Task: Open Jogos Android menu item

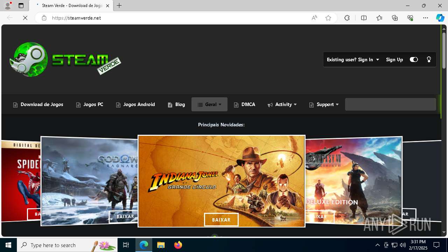Action: coord(135,104)
